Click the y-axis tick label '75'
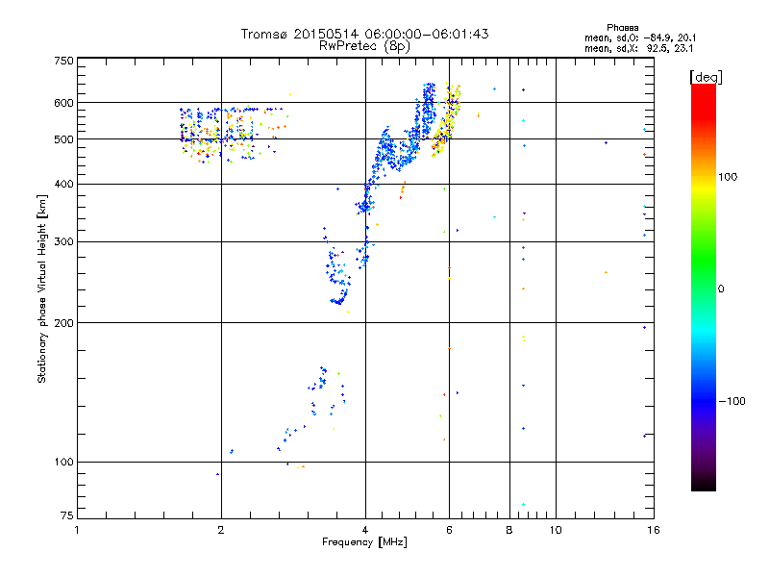 67,515
